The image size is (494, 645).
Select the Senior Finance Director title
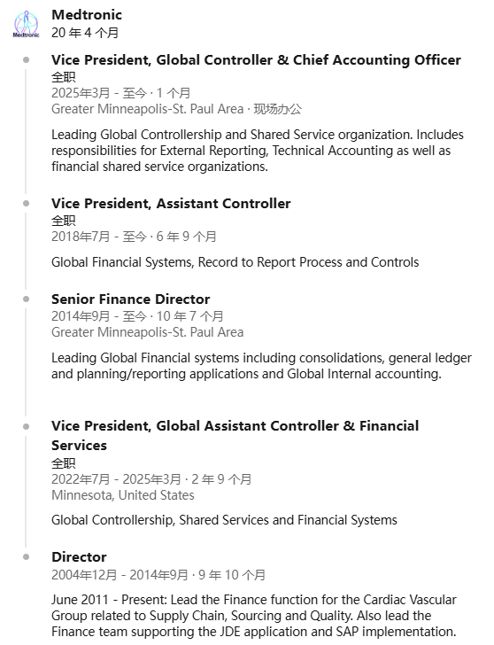tap(131, 299)
